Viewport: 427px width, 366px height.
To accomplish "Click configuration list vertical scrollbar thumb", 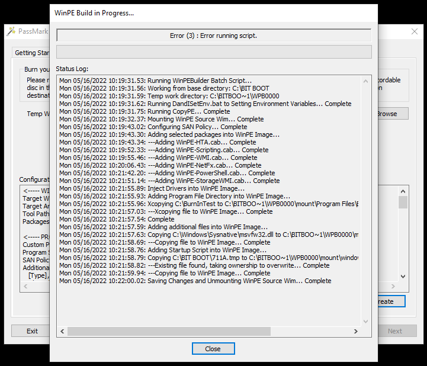I will [403, 202].
